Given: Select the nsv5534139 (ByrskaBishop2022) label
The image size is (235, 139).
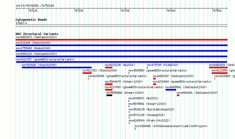Looking at the screenshot, I should 152,109.
